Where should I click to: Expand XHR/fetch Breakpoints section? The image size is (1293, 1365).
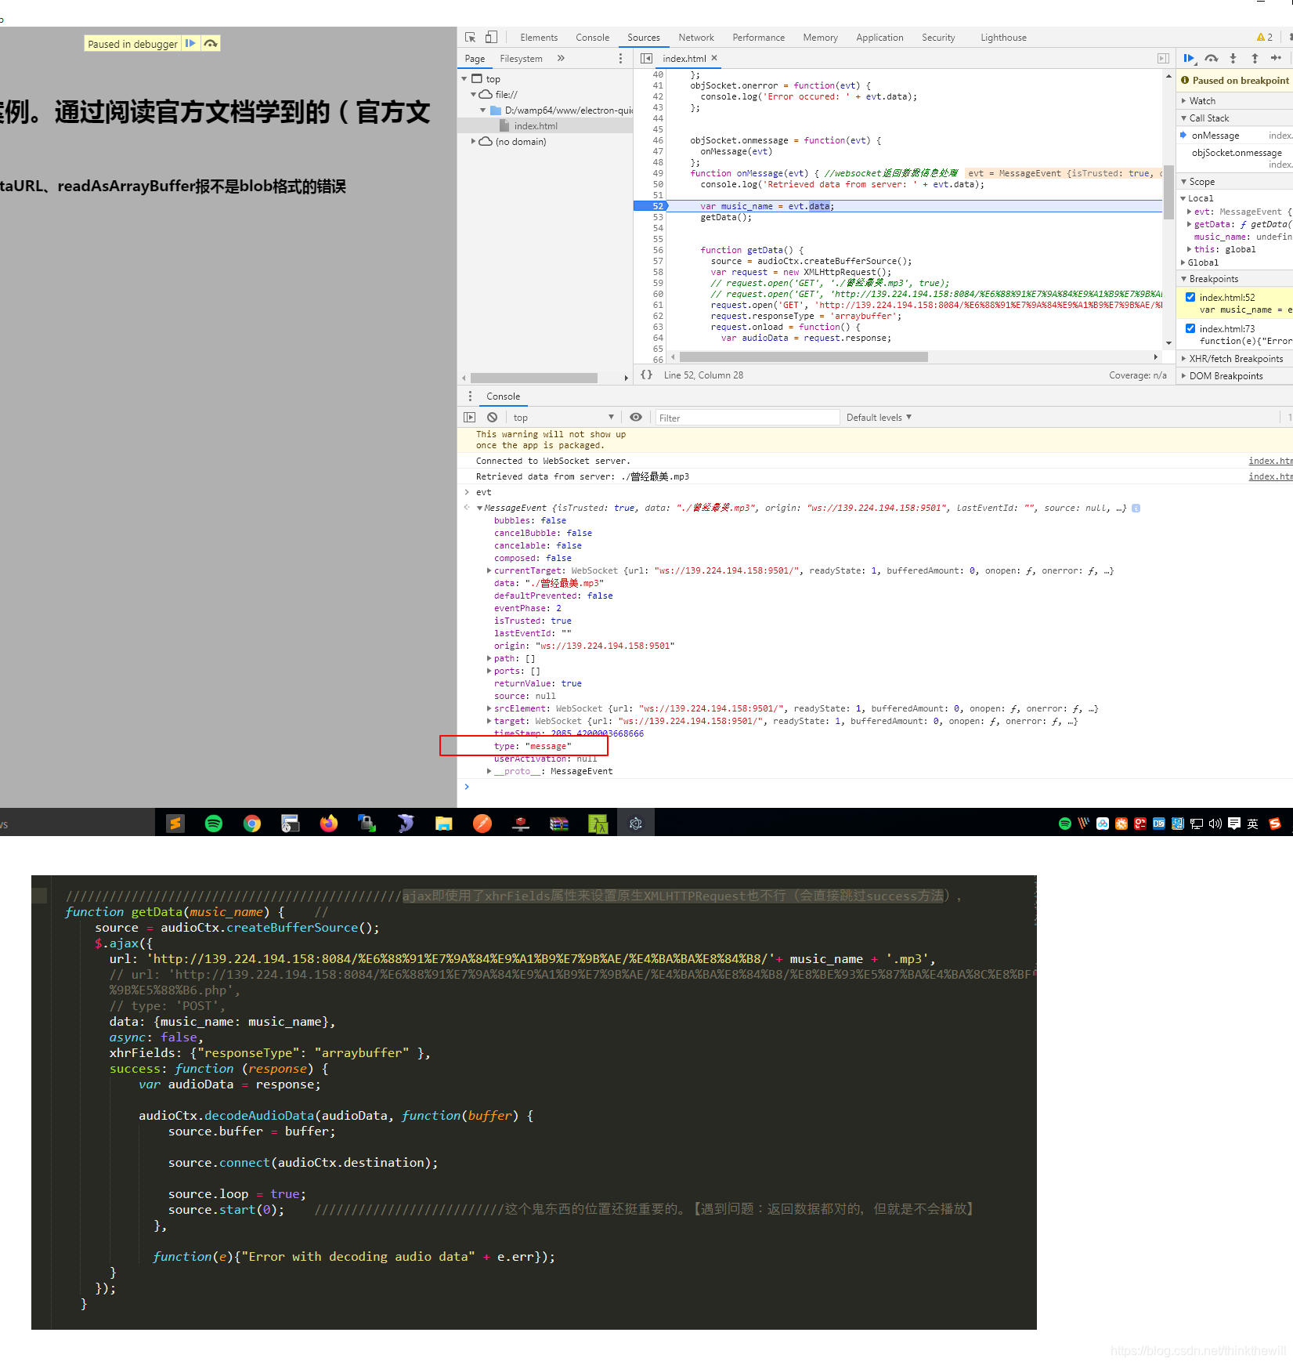[x=1234, y=358]
